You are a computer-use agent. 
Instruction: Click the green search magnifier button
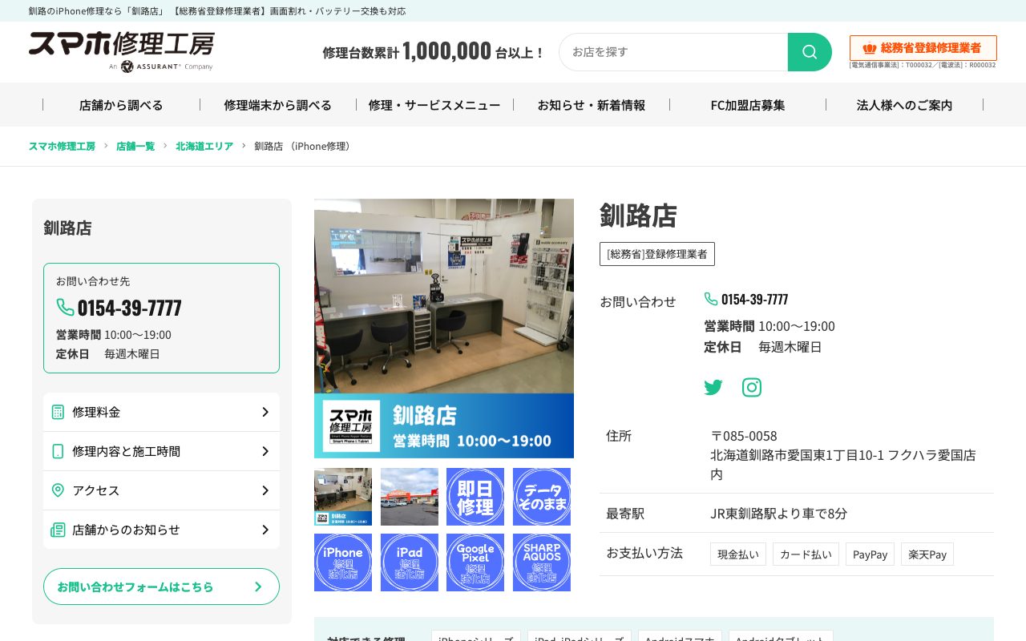[810, 52]
